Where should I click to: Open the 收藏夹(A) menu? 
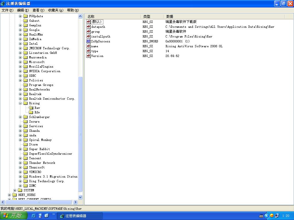click(55, 10)
